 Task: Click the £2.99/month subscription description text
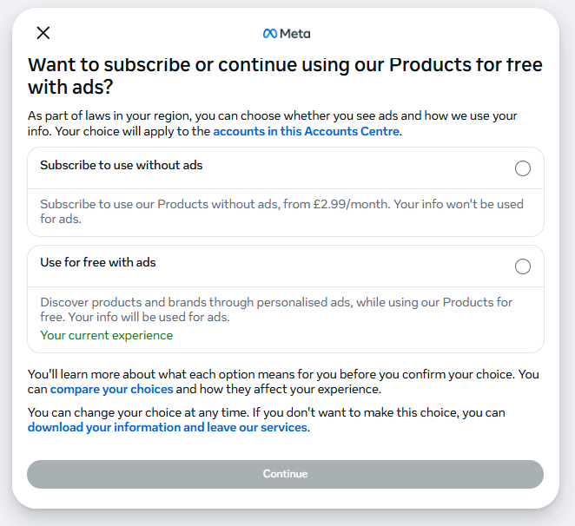(x=226, y=204)
